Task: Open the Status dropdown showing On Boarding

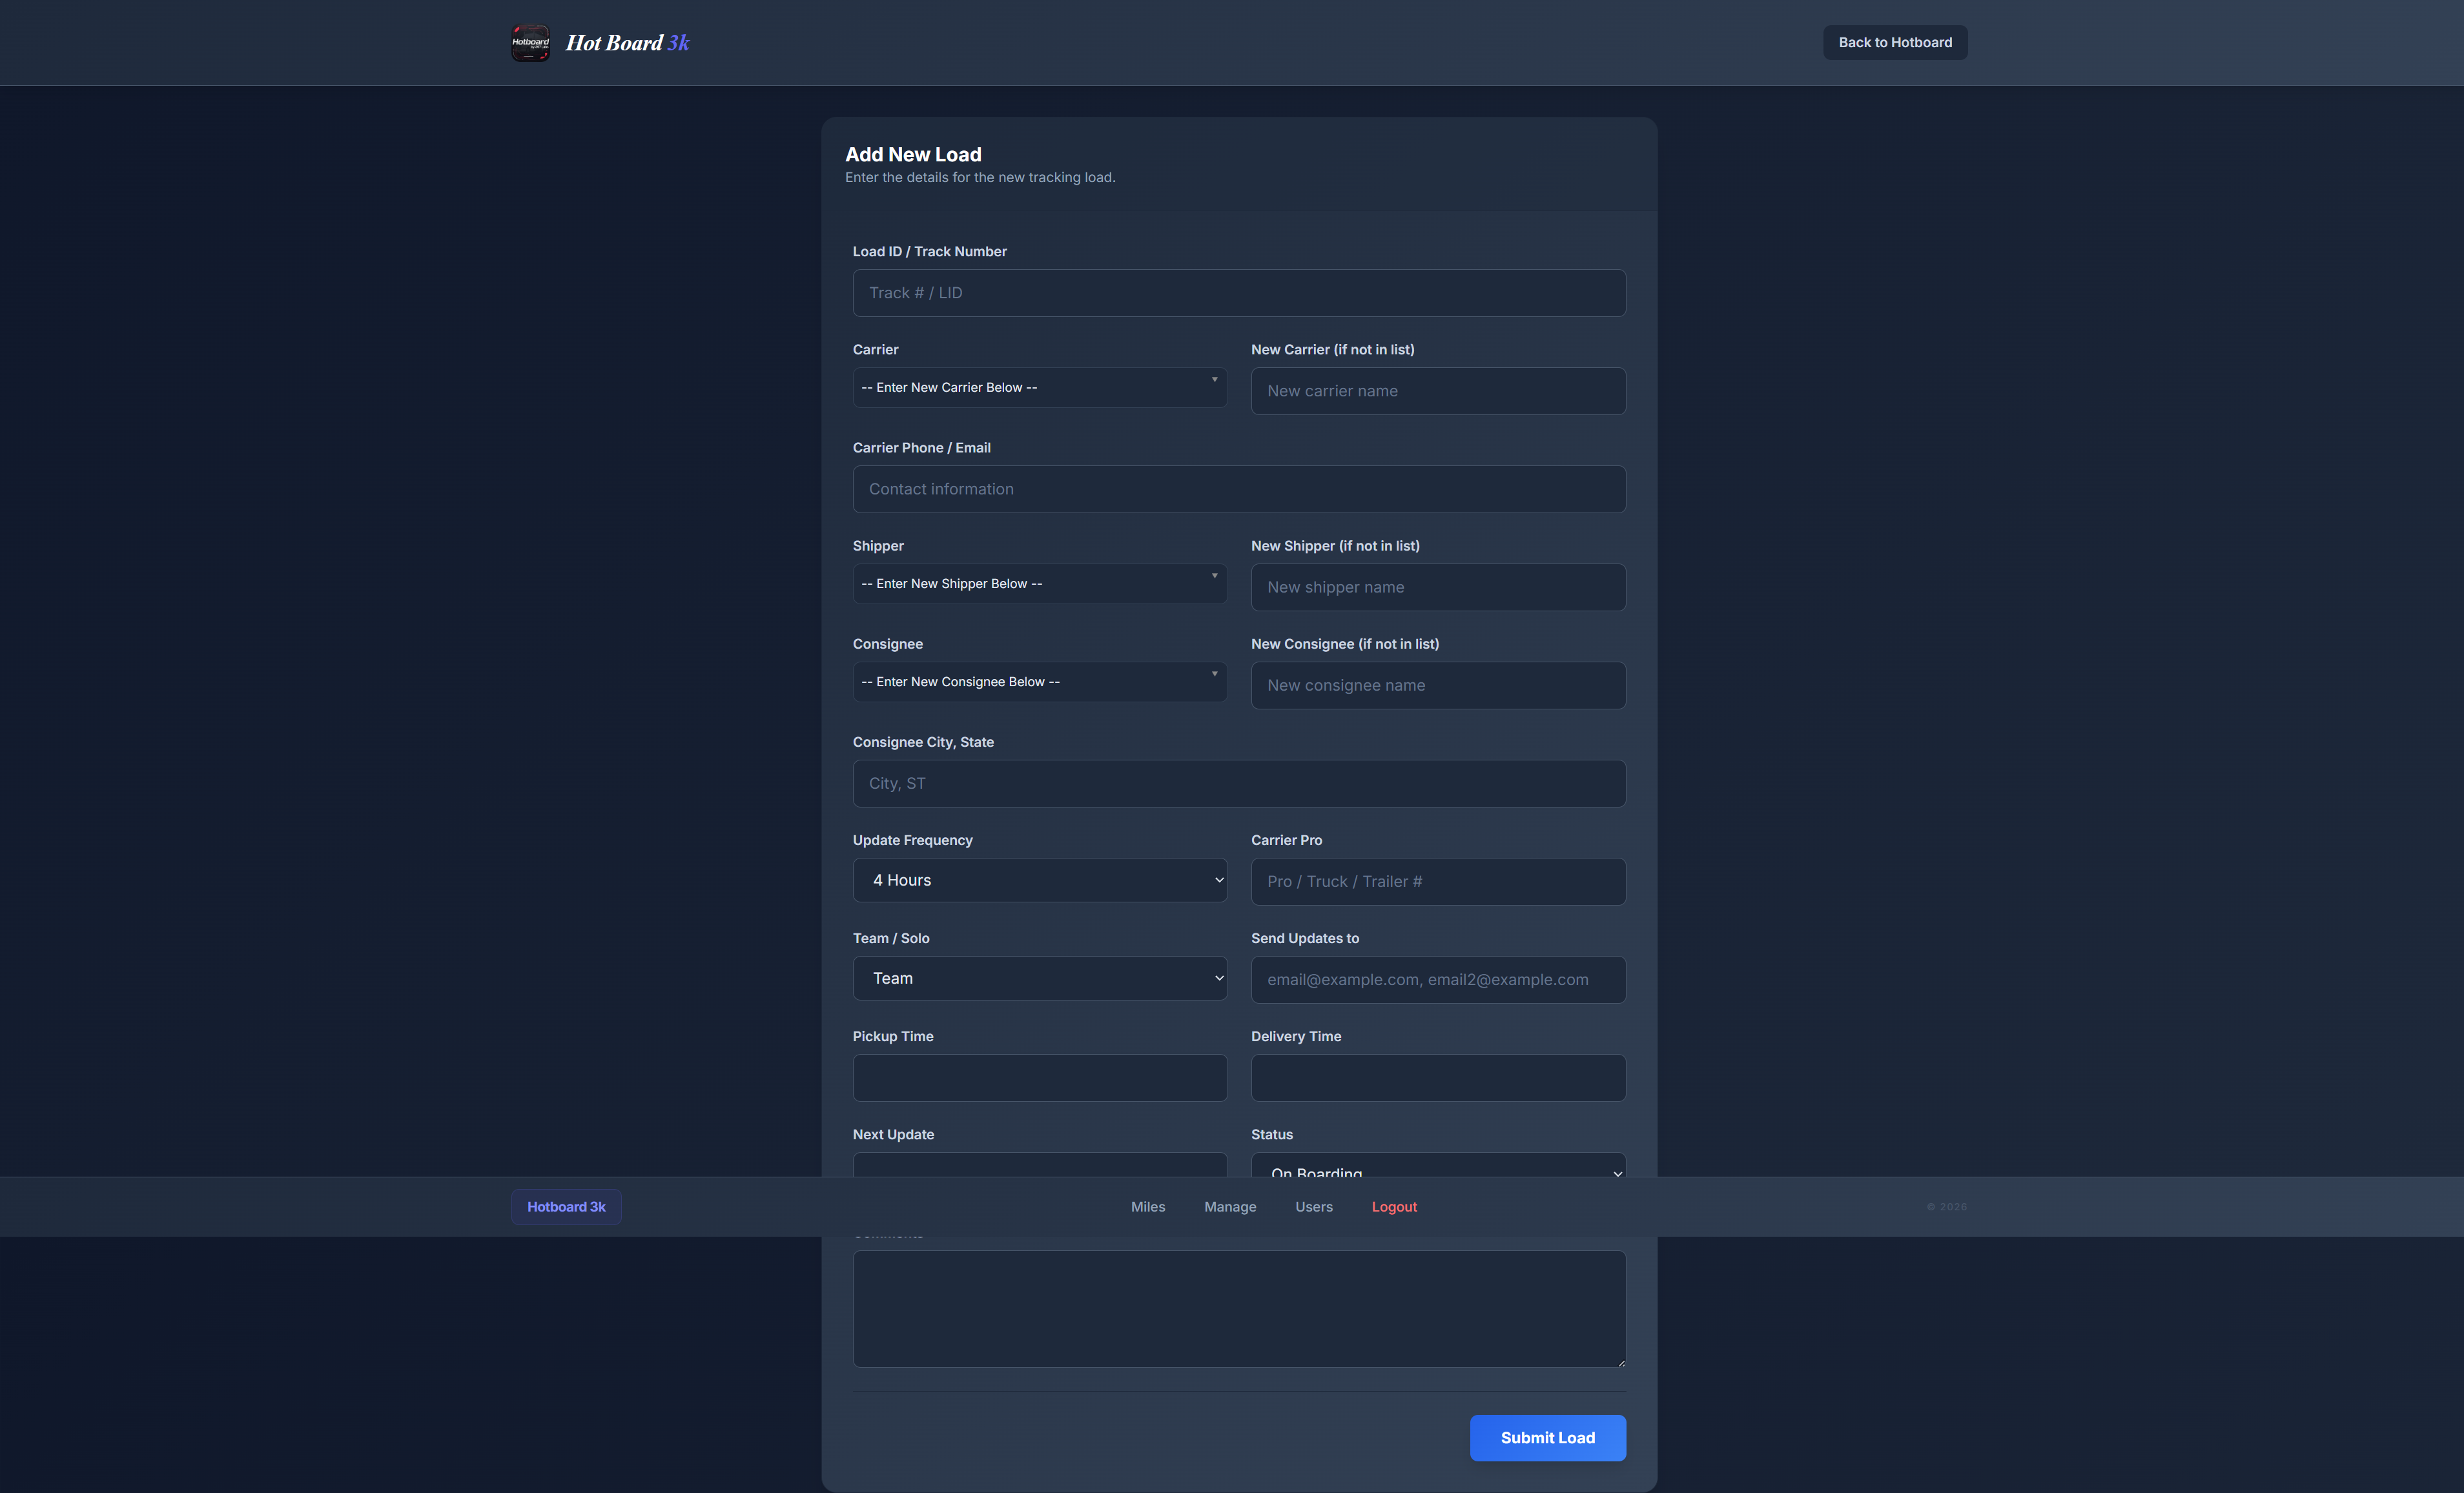Action: pos(1438,1171)
